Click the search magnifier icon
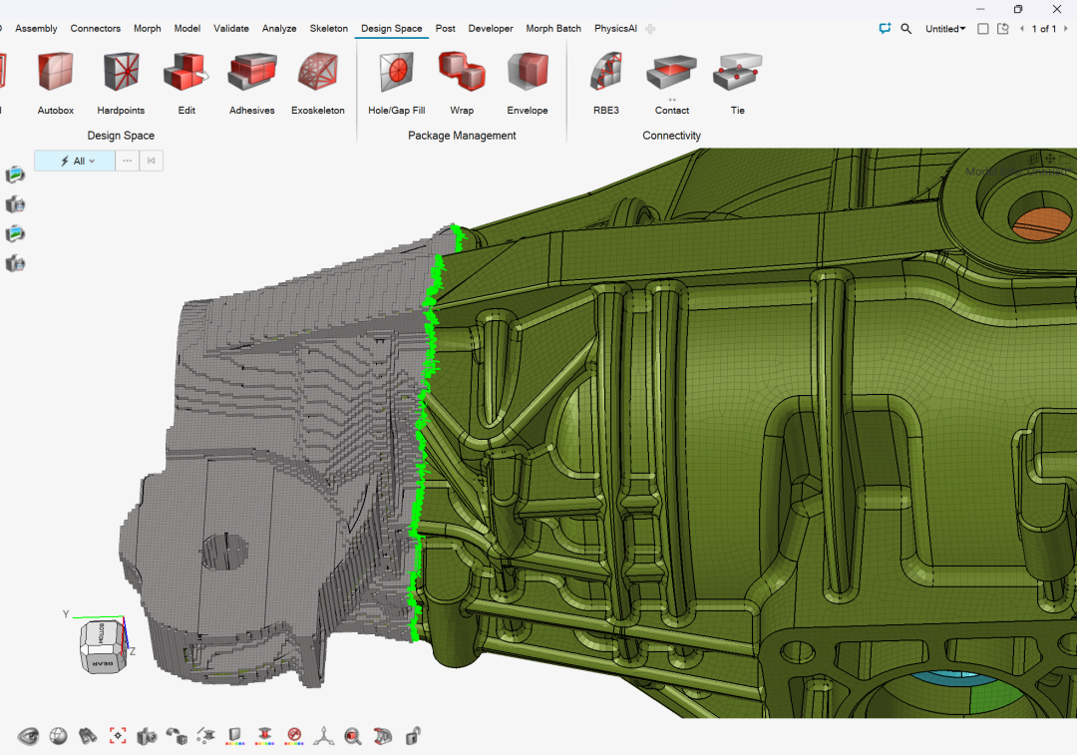The width and height of the screenshot is (1077, 755). point(905,29)
